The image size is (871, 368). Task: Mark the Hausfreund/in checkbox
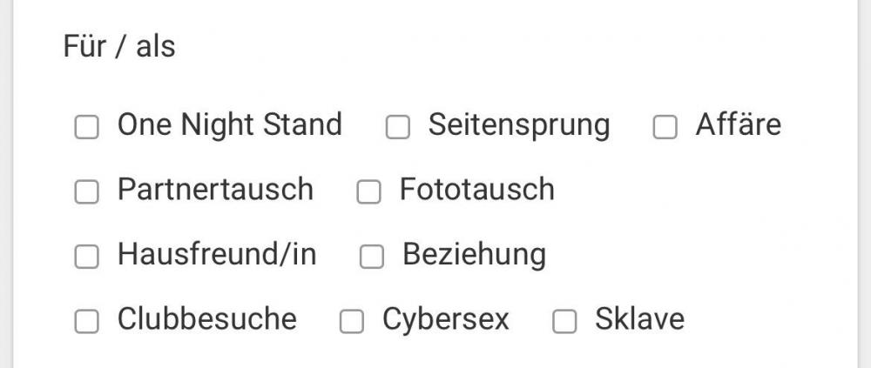tap(86, 257)
